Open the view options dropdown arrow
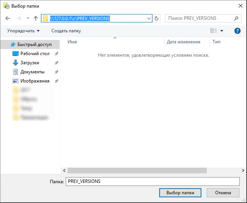 [x=222, y=31]
